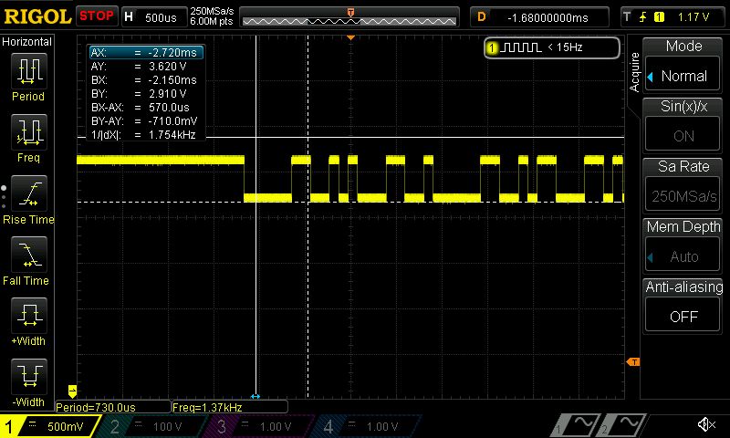Screen dimensions: 730x438
Task: Click the yellow channel 1 ground marker
Action: pos(72,391)
